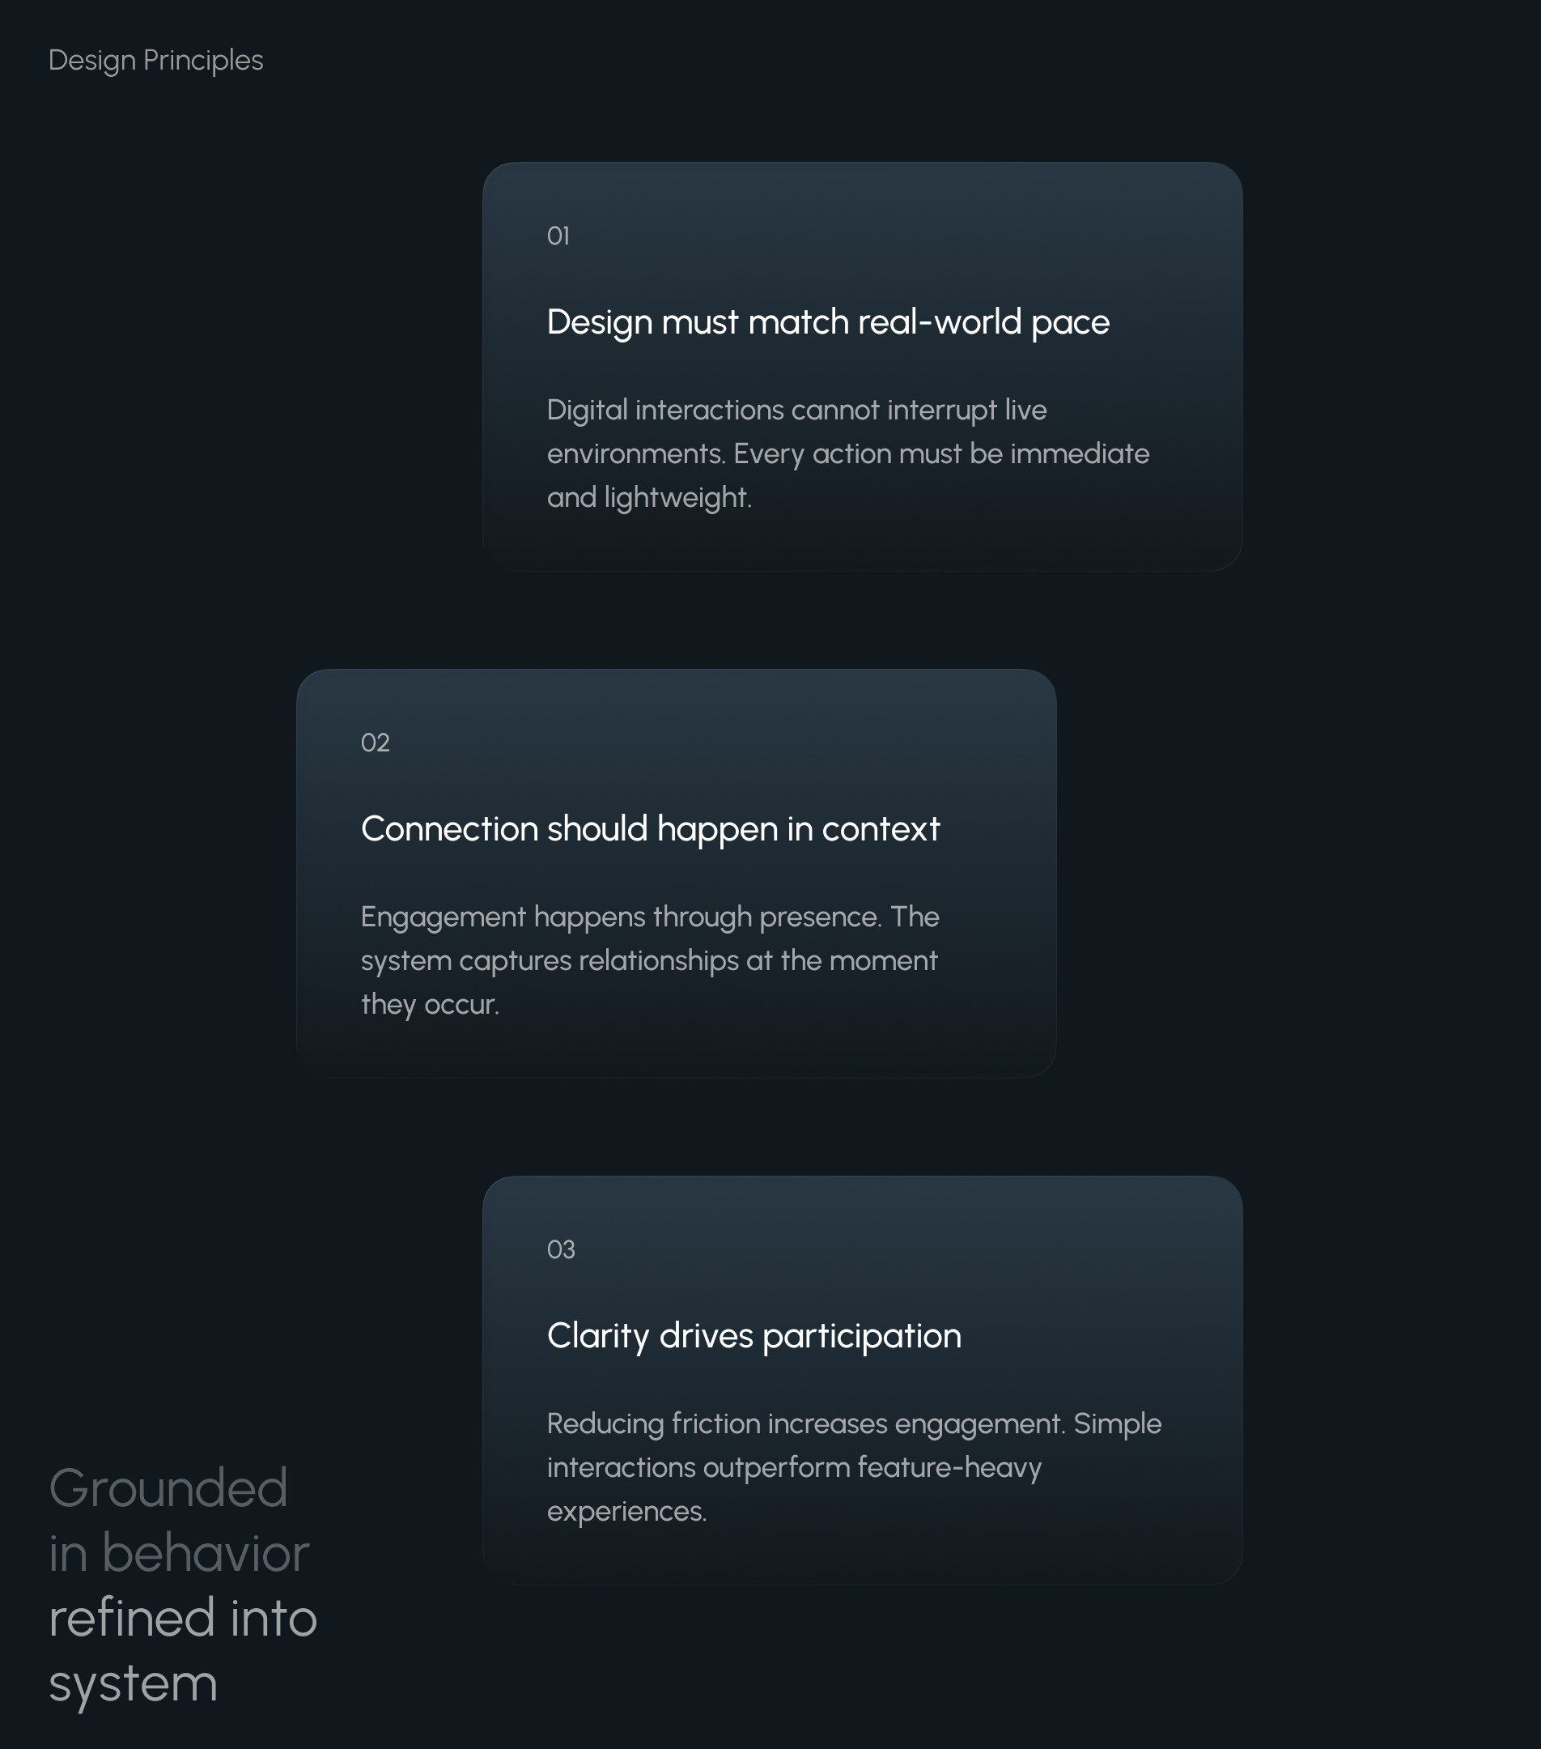Click the large word "system" at the bottom
Screen dimensions: 1541x1749
coord(133,1683)
